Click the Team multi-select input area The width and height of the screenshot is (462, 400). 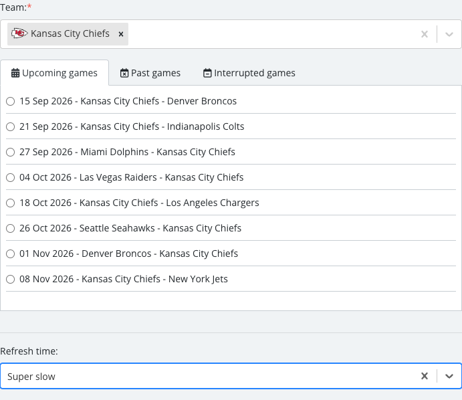click(231, 34)
